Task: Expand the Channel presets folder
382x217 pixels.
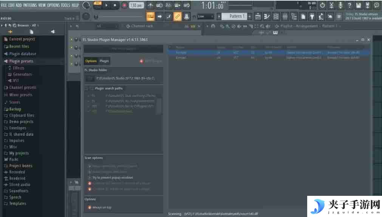Action: (23, 88)
